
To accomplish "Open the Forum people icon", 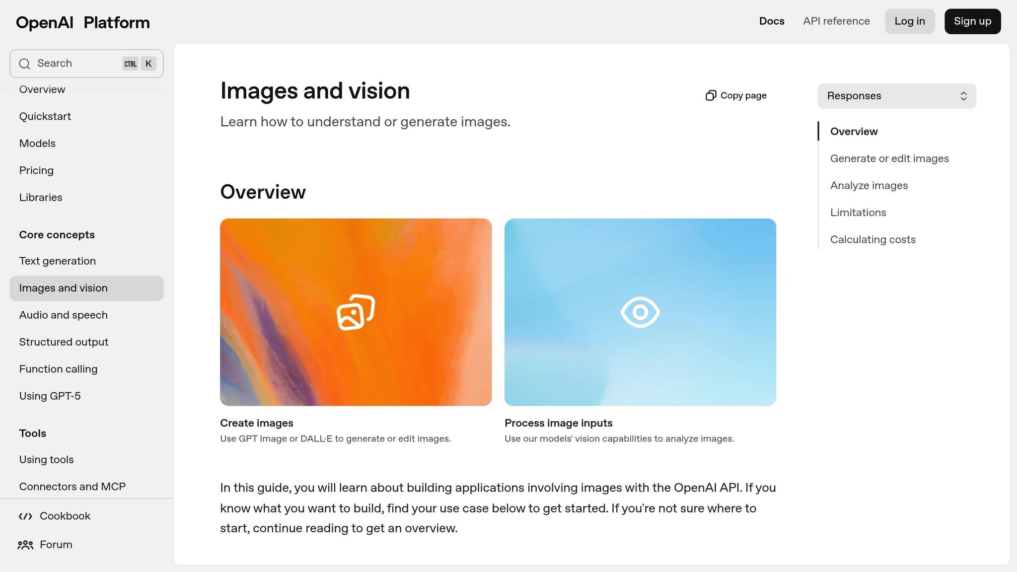I will click(25, 545).
